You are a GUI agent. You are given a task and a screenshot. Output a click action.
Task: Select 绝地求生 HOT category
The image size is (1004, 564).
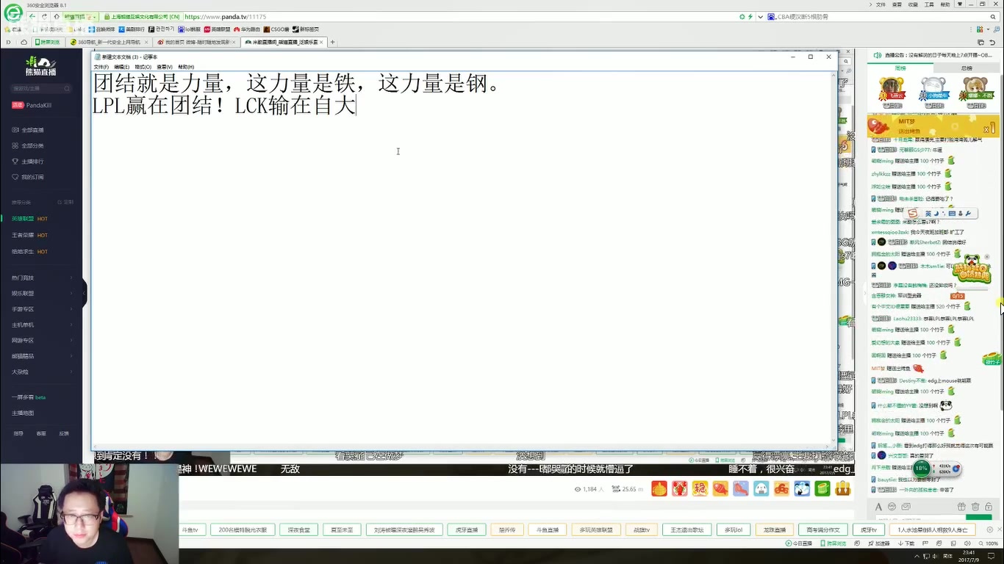[29, 251]
